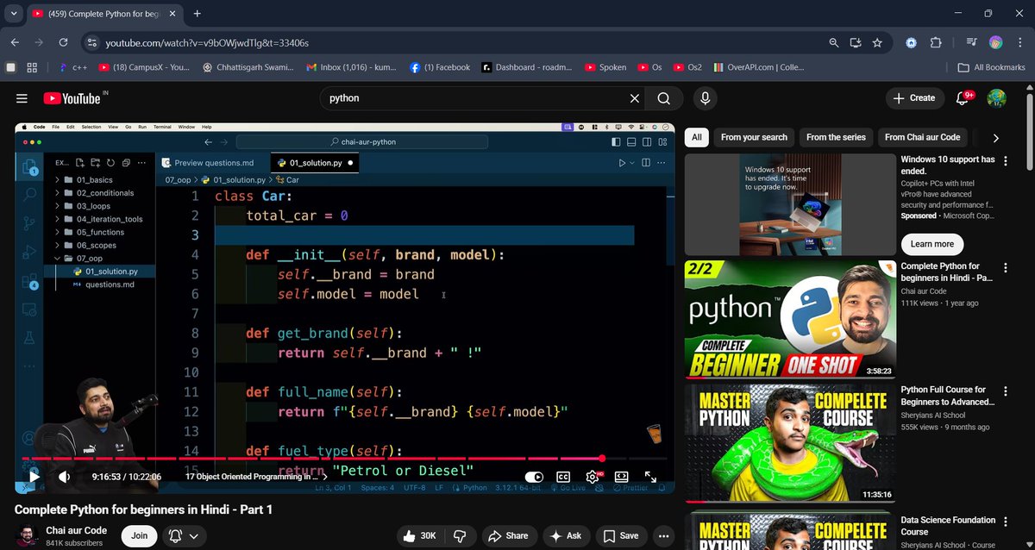1035x550 pixels.
Task: Open the Terminal menu in VS Code
Action: pos(161,126)
